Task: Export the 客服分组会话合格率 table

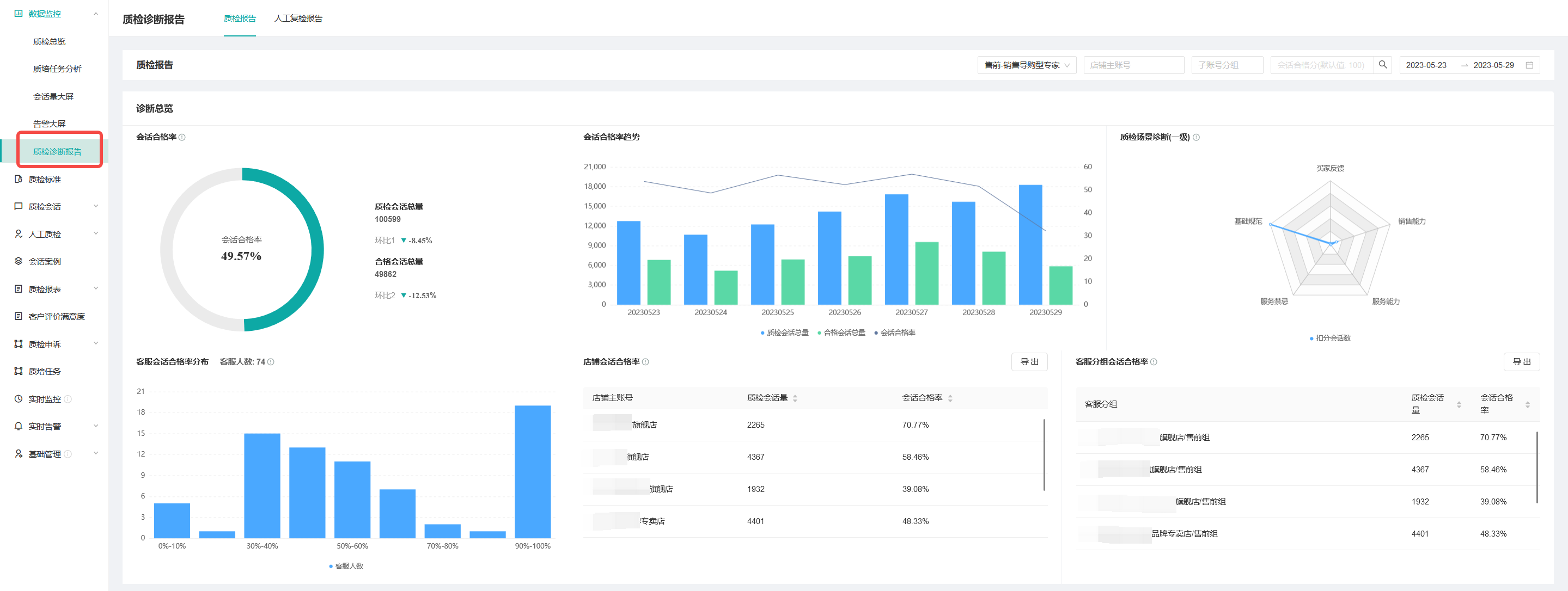Action: 1522,362
